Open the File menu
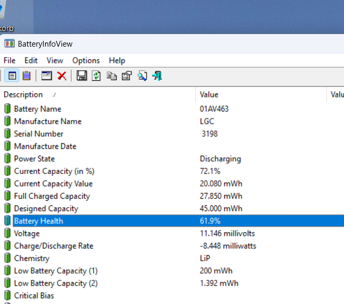The width and height of the screenshot is (344, 304). [x=9, y=60]
